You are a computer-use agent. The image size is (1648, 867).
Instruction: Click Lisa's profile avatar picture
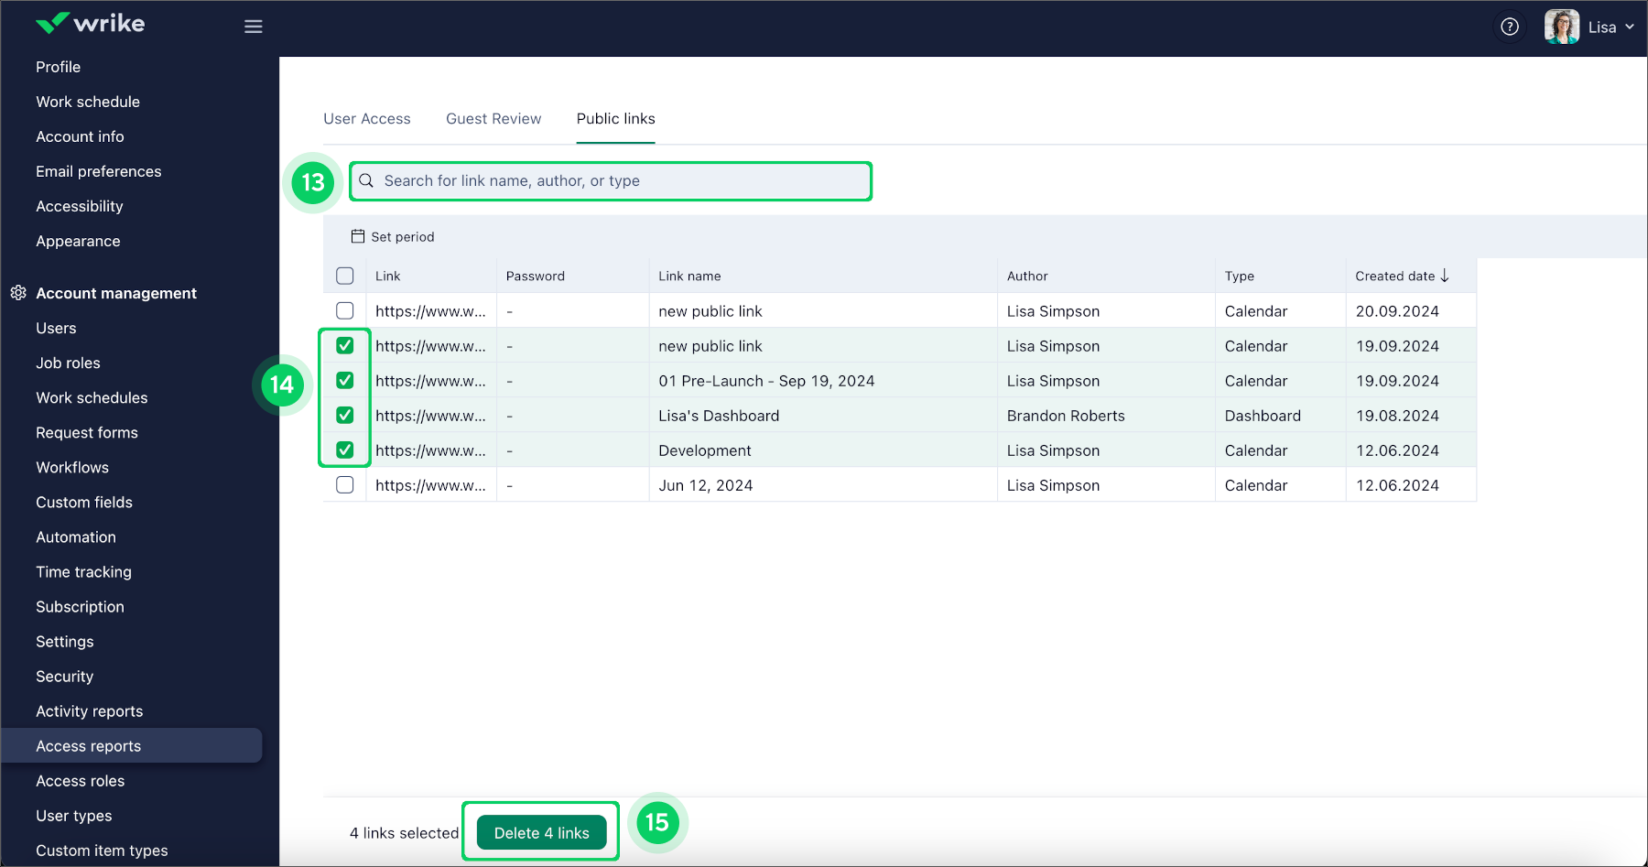pos(1561,27)
